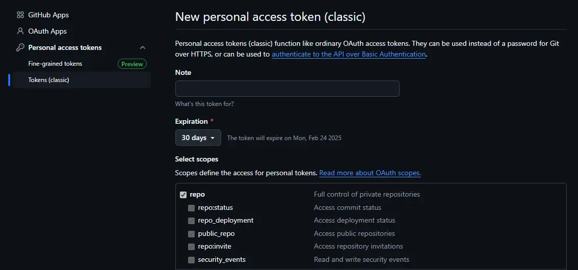Uncheck the repo scope checkbox

[x=183, y=195]
